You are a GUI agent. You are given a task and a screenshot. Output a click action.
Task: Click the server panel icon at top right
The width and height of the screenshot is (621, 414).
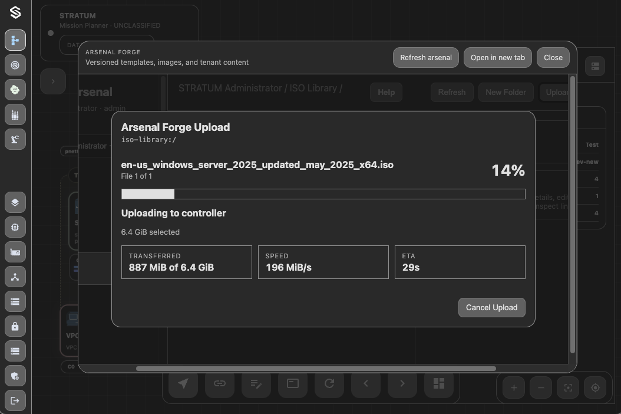595,66
